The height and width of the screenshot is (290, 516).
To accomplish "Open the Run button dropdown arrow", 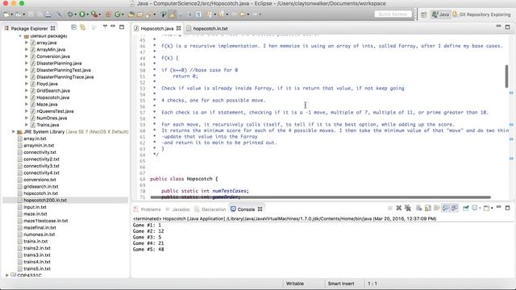I will click(x=87, y=14).
